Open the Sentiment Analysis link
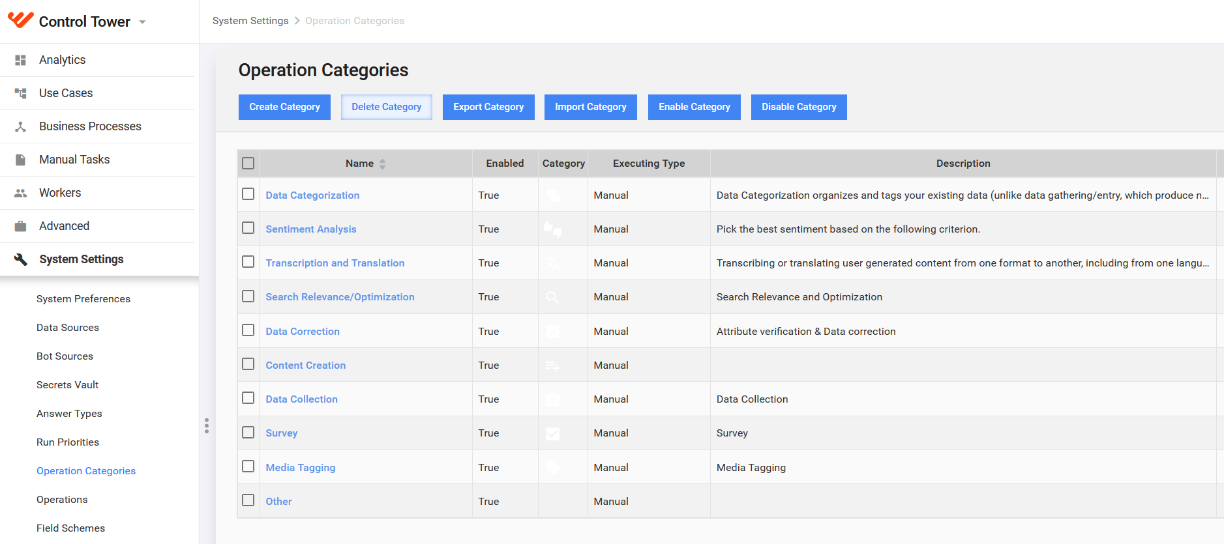1224x544 pixels. coord(311,229)
